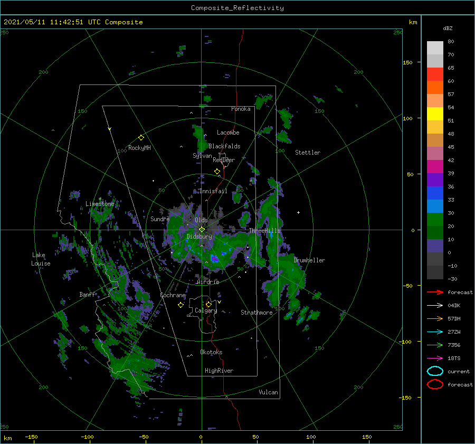The image size is (475, 444).
Task: Click the Blackfalds label
Action: point(224,146)
